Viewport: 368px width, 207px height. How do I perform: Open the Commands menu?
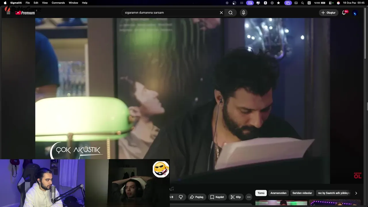click(x=58, y=3)
